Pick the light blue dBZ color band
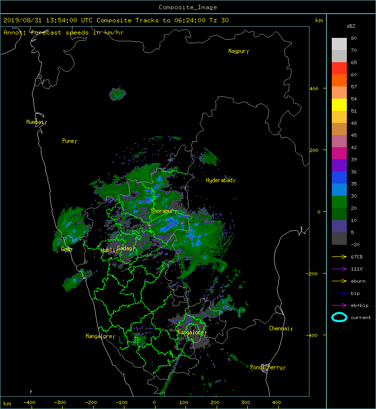 click(x=339, y=189)
